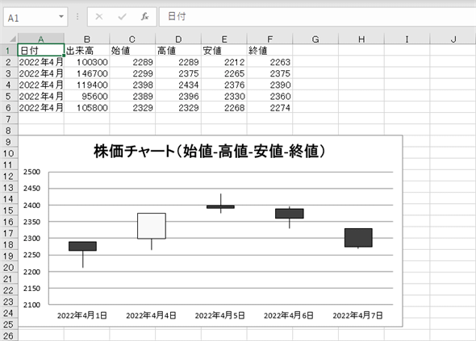The image size is (476, 341).
Task: Click the Enter checkmark icon in formula bar
Action: pyautogui.click(x=122, y=17)
